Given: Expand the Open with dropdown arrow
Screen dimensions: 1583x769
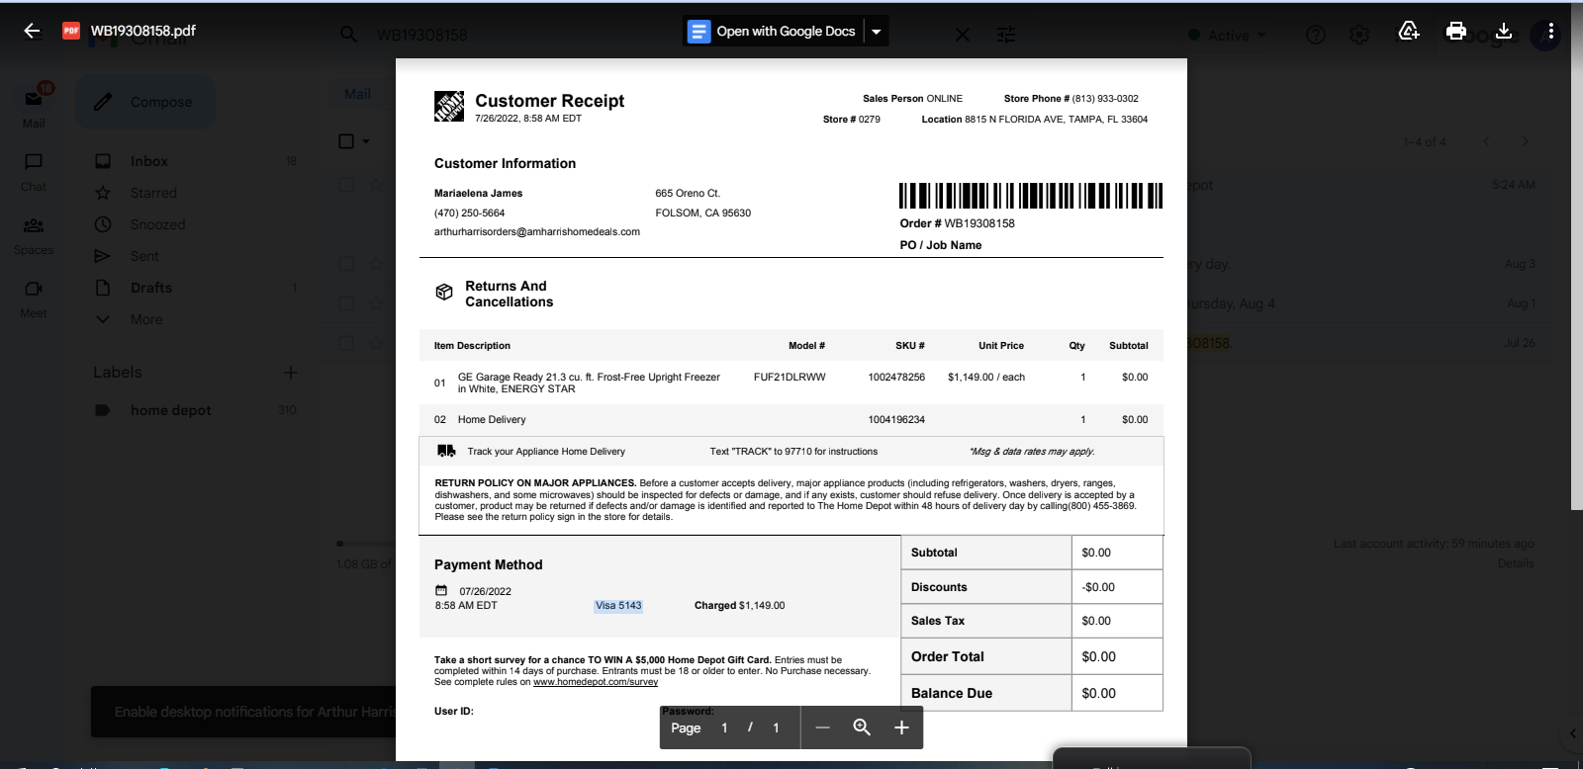Looking at the screenshot, I should [x=877, y=32].
